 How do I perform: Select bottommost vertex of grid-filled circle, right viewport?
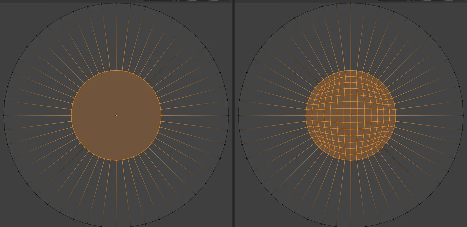click(351, 160)
